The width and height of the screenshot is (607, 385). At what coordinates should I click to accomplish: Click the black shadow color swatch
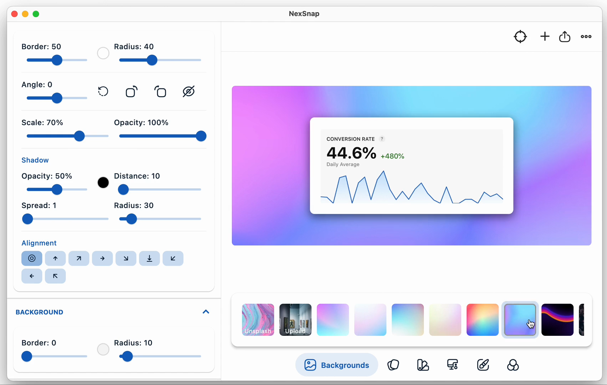click(x=103, y=183)
